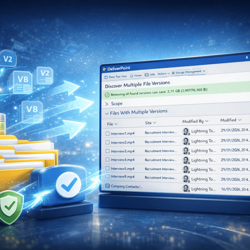Go to Home in the toolbar
Viewport: 250px width, 250px height.
point(136,76)
